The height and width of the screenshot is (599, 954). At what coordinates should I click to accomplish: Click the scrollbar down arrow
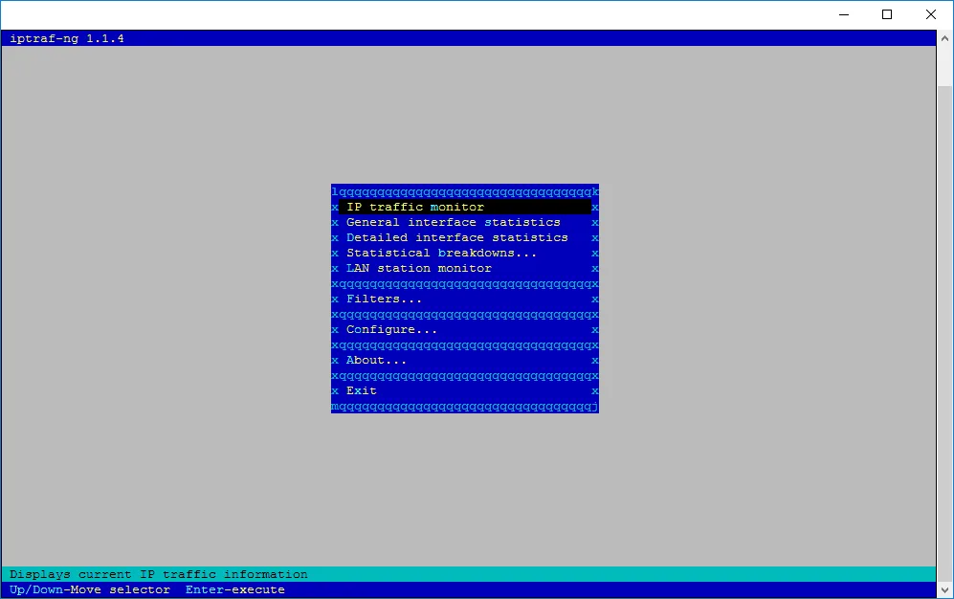[x=944, y=589]
